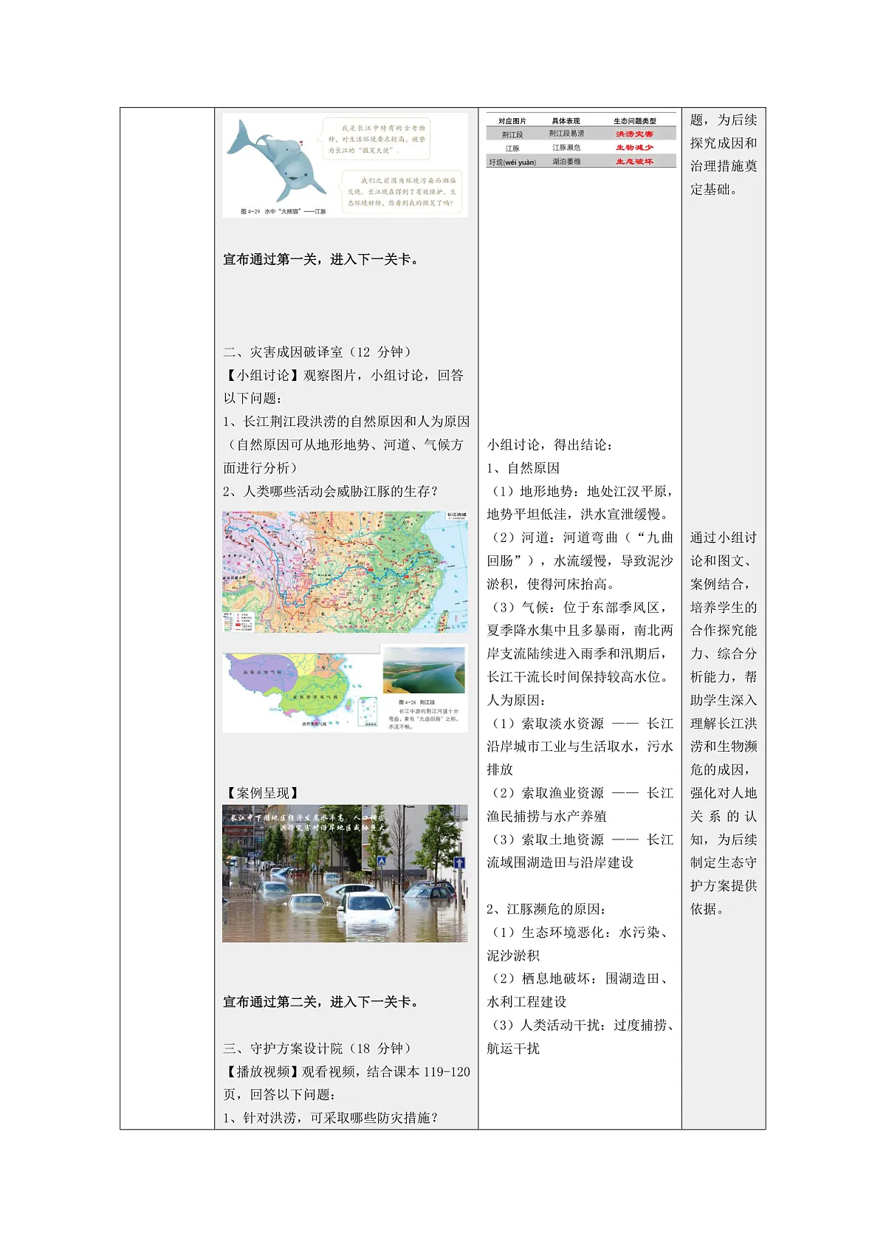Click table header 具体表现
This screenshot has height=1253, width=886.
pyautogui.click(x=566, y=121)
